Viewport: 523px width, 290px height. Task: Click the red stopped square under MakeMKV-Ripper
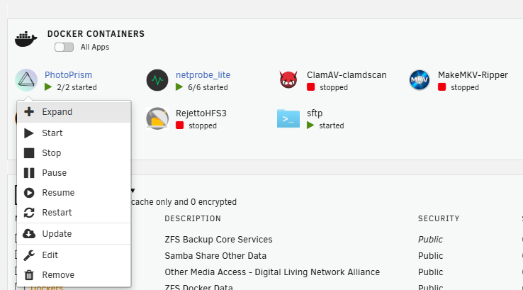pyautogui.click(x=442, y=87)
